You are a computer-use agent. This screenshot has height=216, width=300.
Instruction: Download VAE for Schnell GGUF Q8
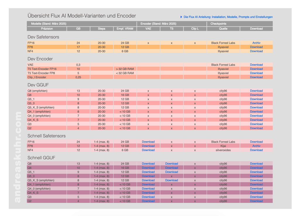148,164
